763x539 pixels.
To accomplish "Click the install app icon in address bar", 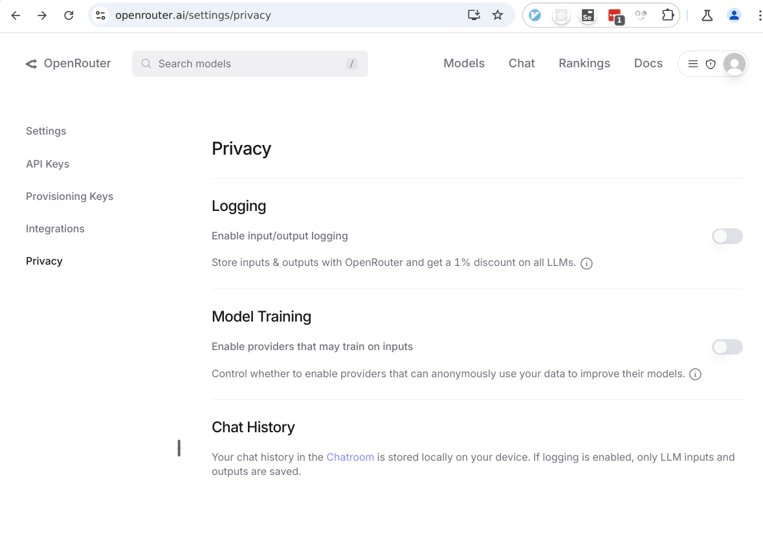I will click(x=474, y=16).
